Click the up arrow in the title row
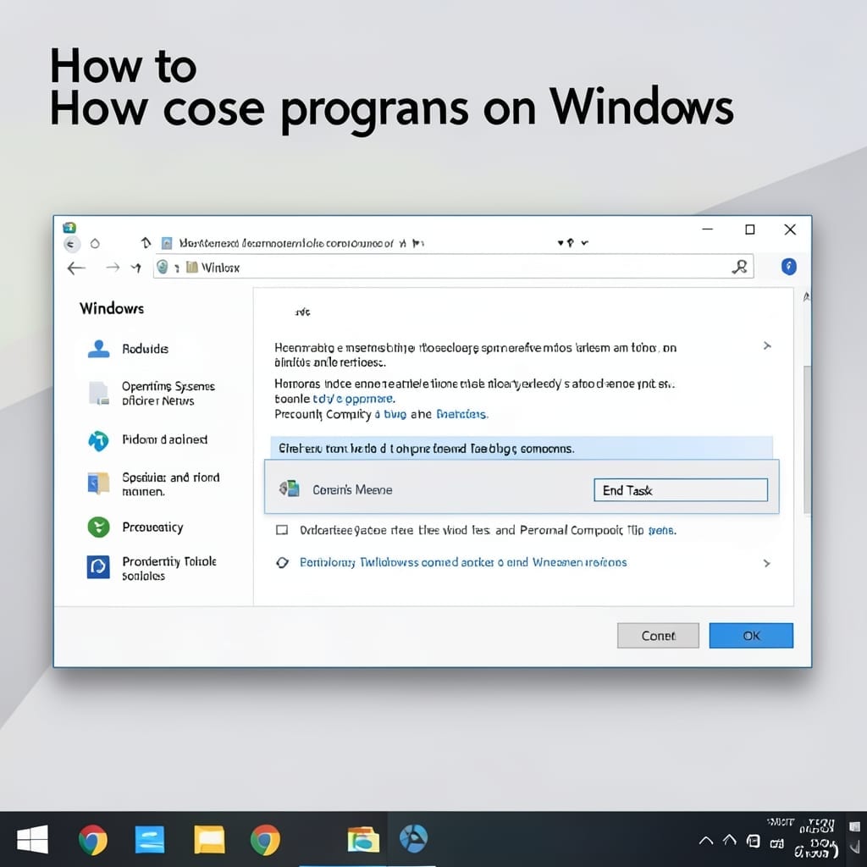 pos(146,243)
